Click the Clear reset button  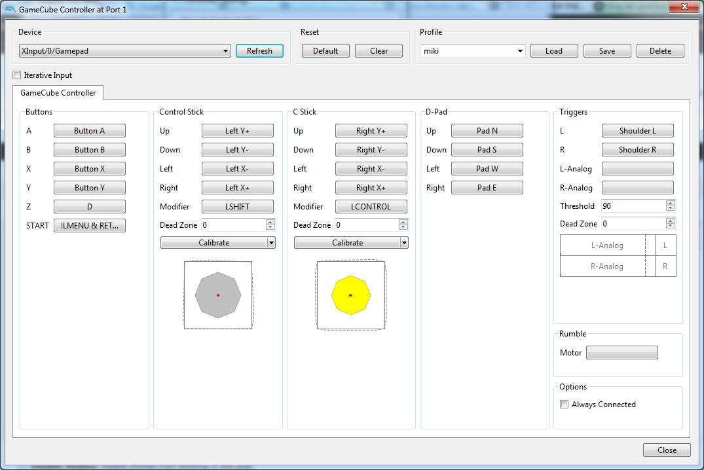(379, 50)
